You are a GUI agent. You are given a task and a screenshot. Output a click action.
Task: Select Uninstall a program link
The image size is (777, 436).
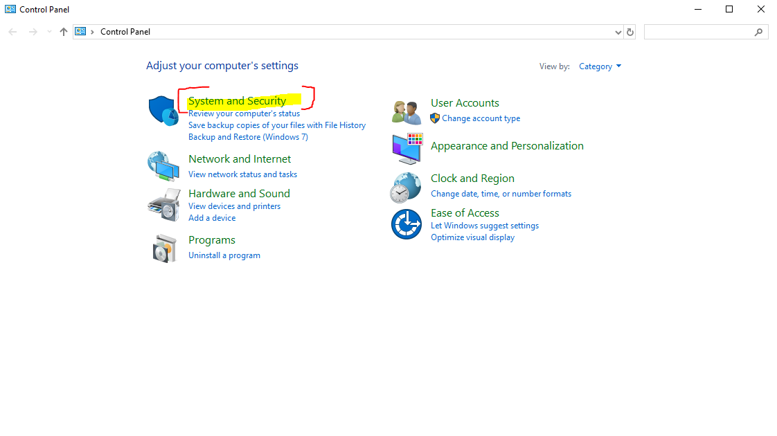click(x=224, y=255)
